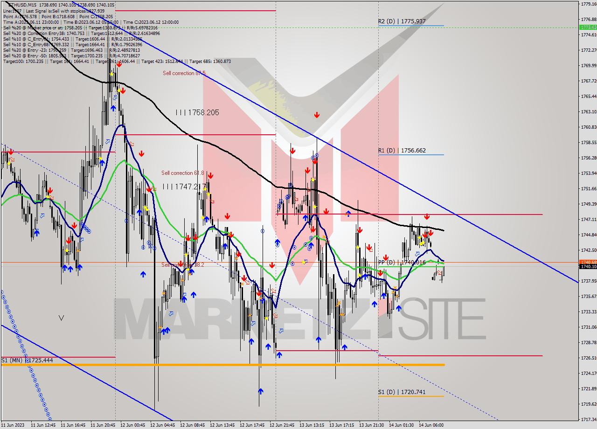Click the black current price tag 1740.10

tap(588, 267)
